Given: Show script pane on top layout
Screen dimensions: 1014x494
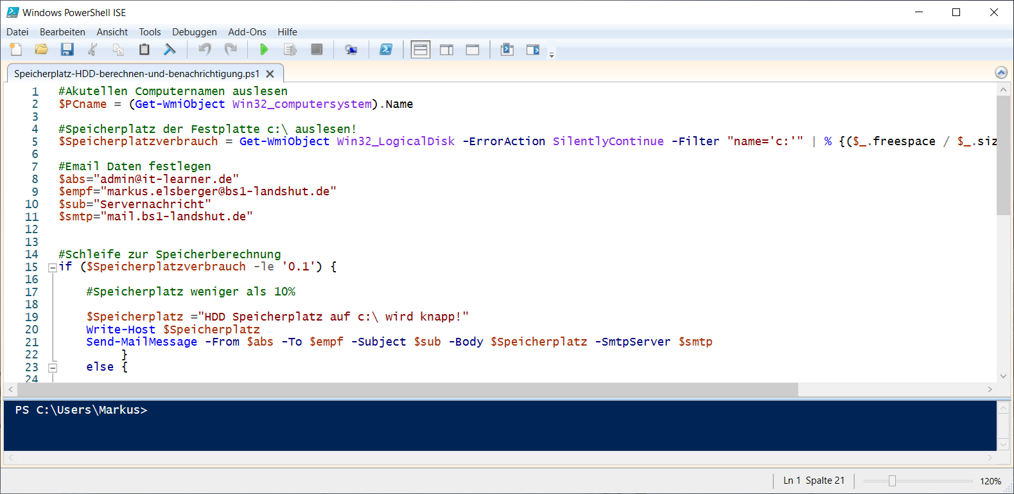Looking at the screenshot, I should pos(421,49).
